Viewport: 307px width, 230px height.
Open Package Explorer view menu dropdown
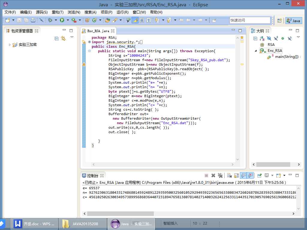coord(72,37)
